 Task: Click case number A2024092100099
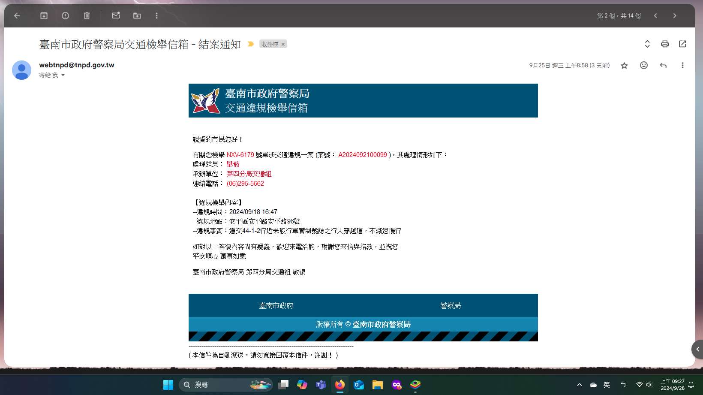363,155
